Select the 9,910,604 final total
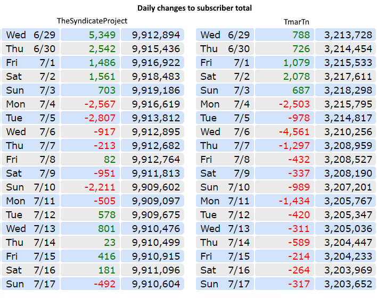 coord(156,284)
